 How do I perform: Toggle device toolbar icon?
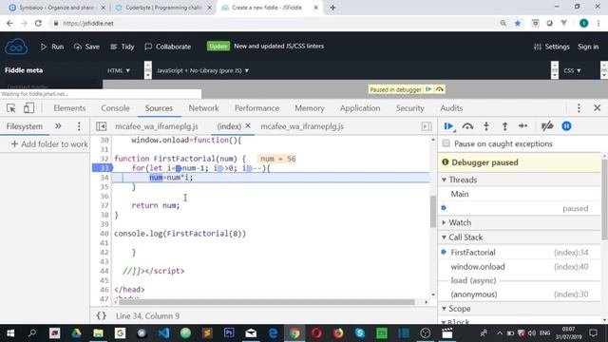tap(28, 108)
